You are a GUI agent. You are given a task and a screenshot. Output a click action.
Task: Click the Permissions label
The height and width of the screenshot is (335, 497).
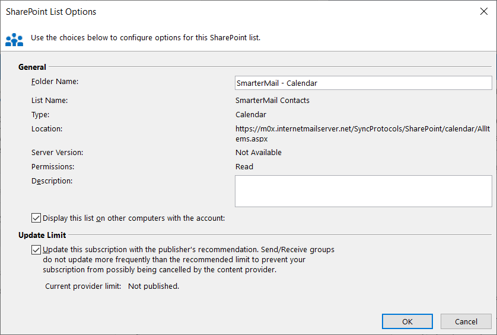pos(53,167)
